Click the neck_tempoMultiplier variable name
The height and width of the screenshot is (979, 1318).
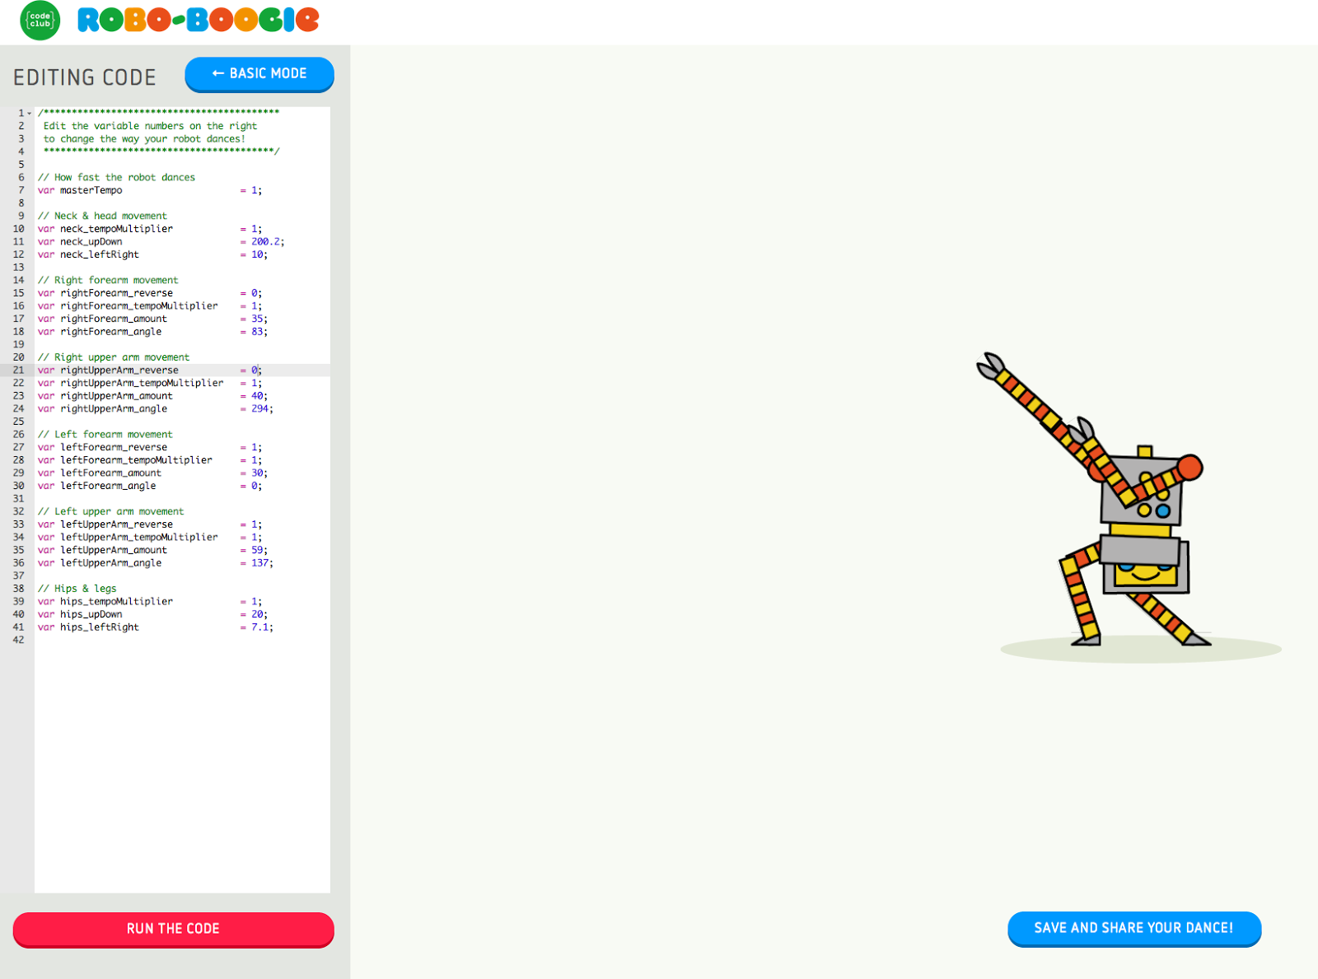116,229
